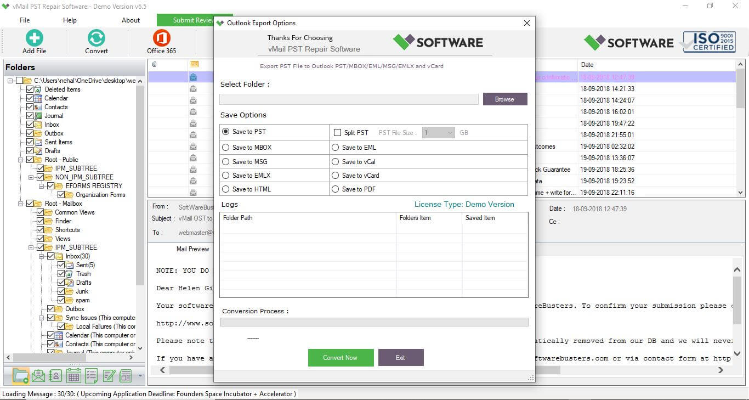
Task: Click the Mail view icon at bottom left
Action: click(38, 375)
